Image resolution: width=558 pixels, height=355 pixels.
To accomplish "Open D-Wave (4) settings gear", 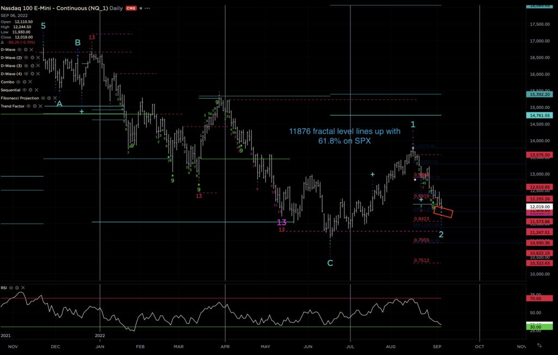I will 32,74.
